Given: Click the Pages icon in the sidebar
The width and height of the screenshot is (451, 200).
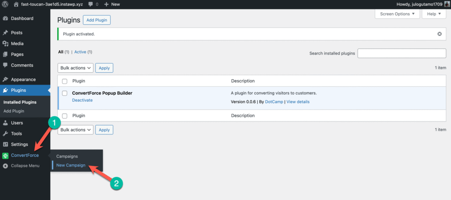Looking at the screenshot, I should coord(5,54).
